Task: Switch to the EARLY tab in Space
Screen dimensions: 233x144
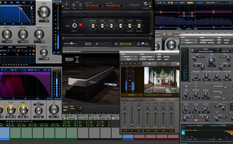Action: 172,99
